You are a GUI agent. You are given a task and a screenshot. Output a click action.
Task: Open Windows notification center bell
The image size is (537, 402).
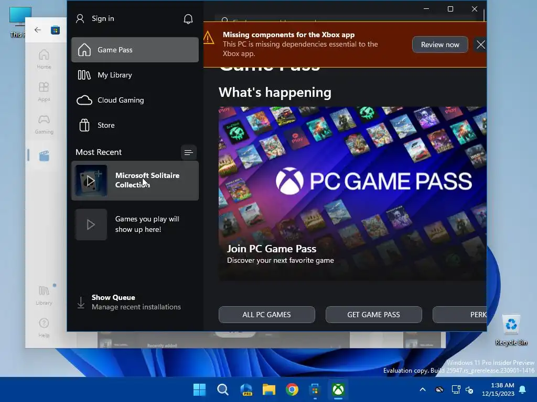523,389
